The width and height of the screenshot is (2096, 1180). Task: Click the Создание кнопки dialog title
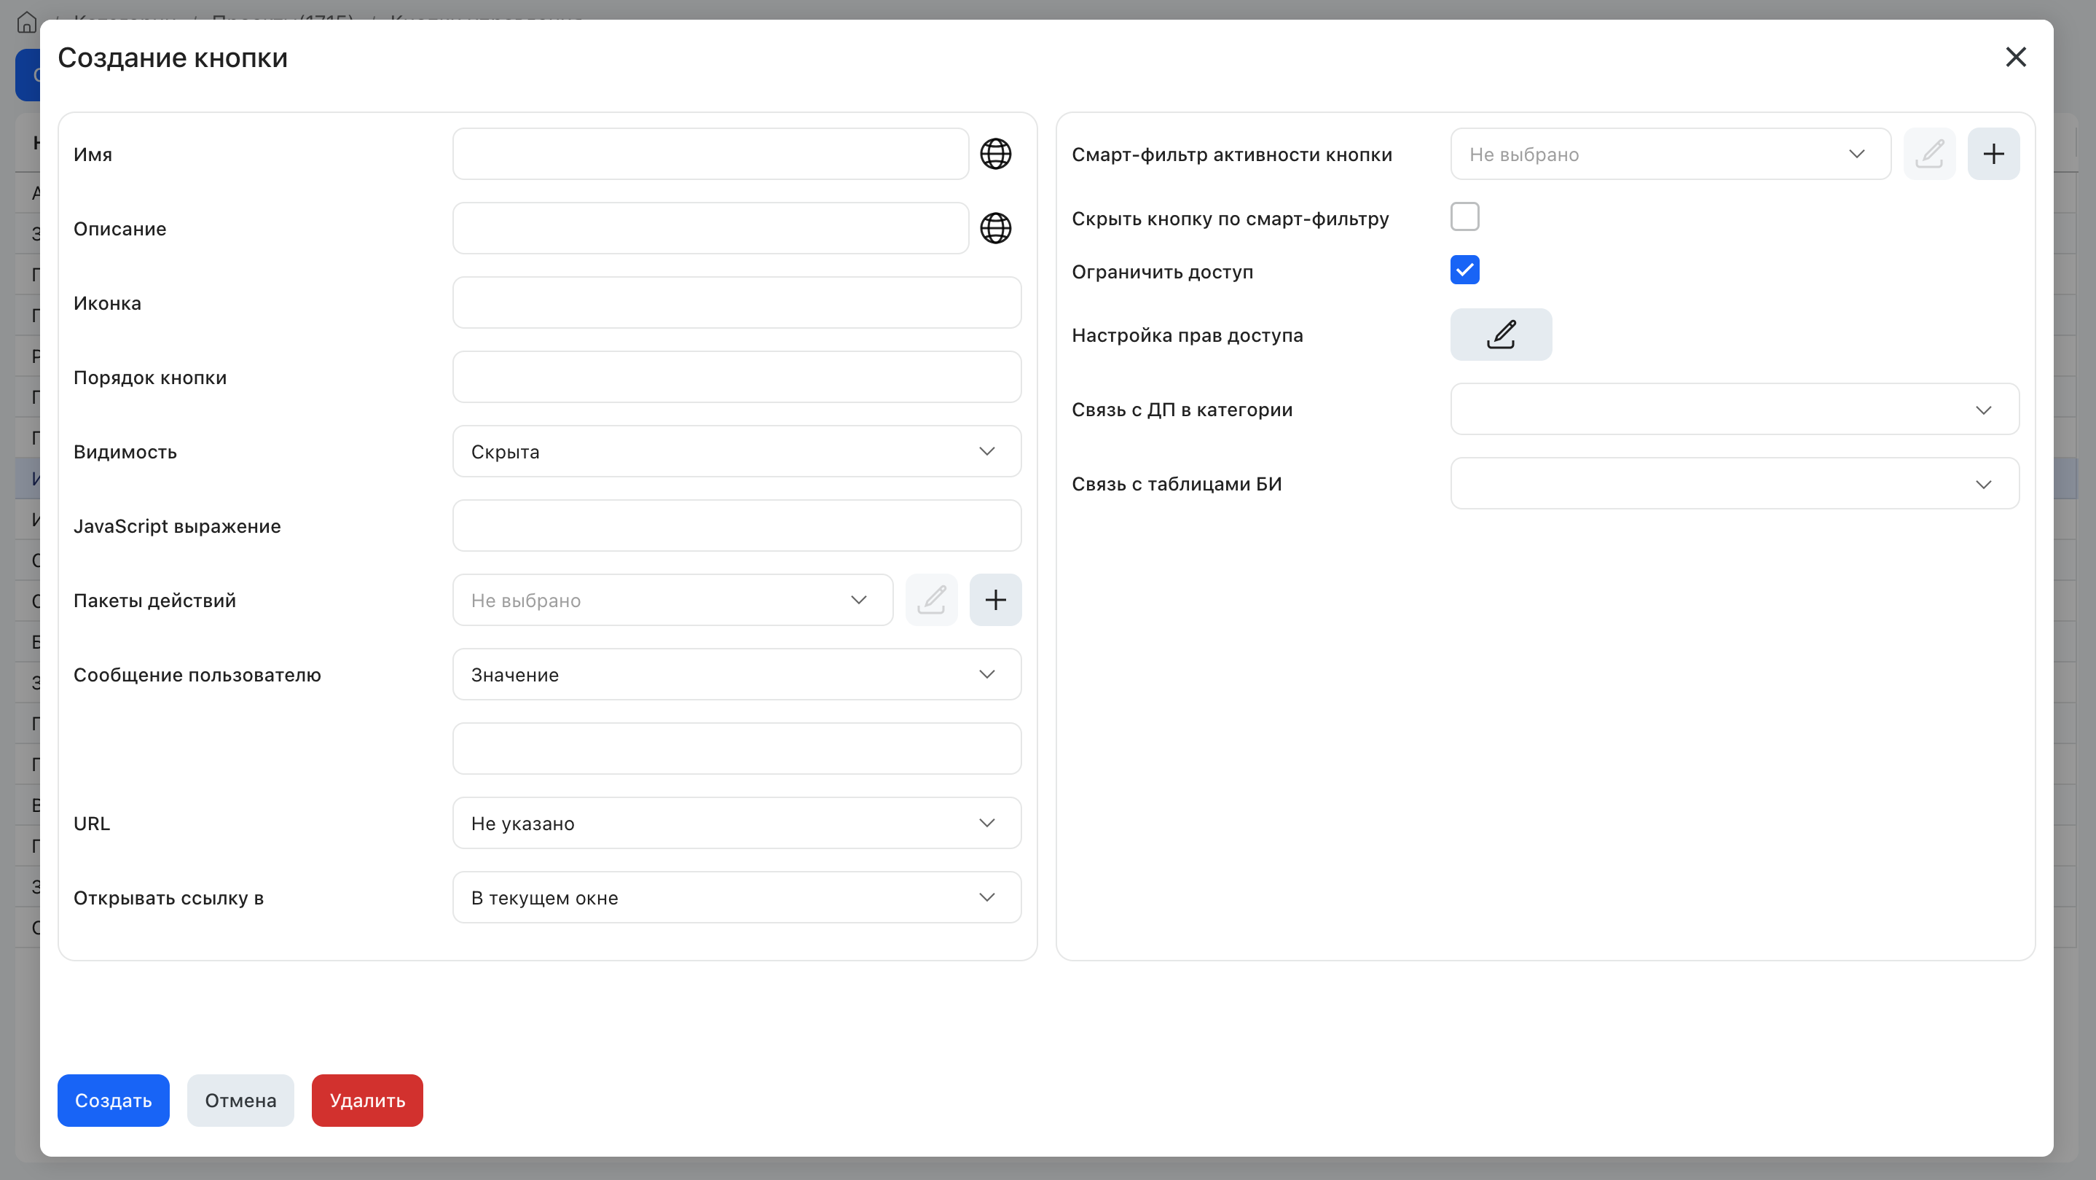173,58
